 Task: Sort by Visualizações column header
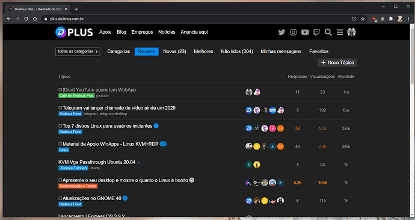tap(322, 77)
